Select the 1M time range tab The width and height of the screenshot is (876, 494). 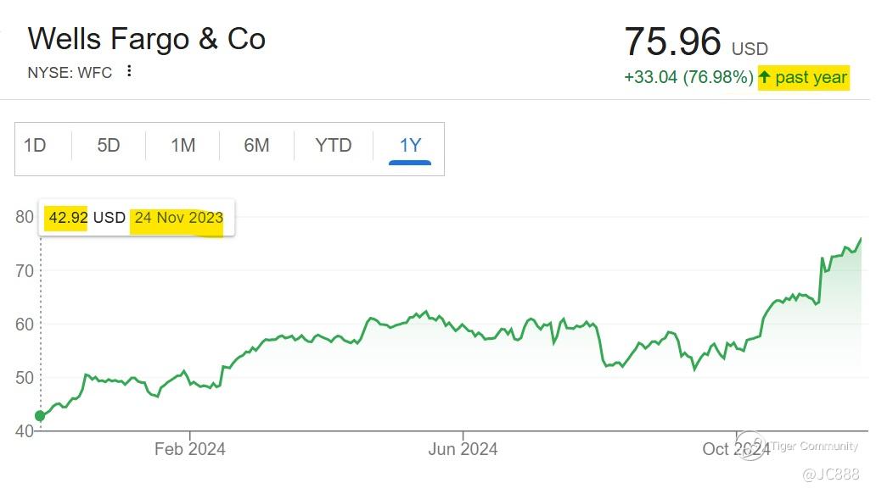click(x=182, y=146)
